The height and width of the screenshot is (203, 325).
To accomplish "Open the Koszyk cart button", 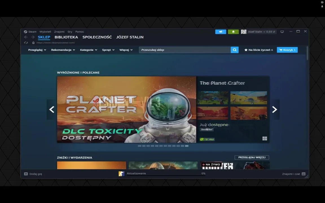I will pos(287,50).
